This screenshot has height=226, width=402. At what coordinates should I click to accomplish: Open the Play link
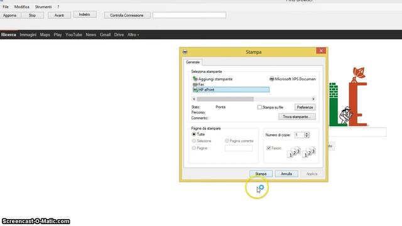[x=58, y=35]
